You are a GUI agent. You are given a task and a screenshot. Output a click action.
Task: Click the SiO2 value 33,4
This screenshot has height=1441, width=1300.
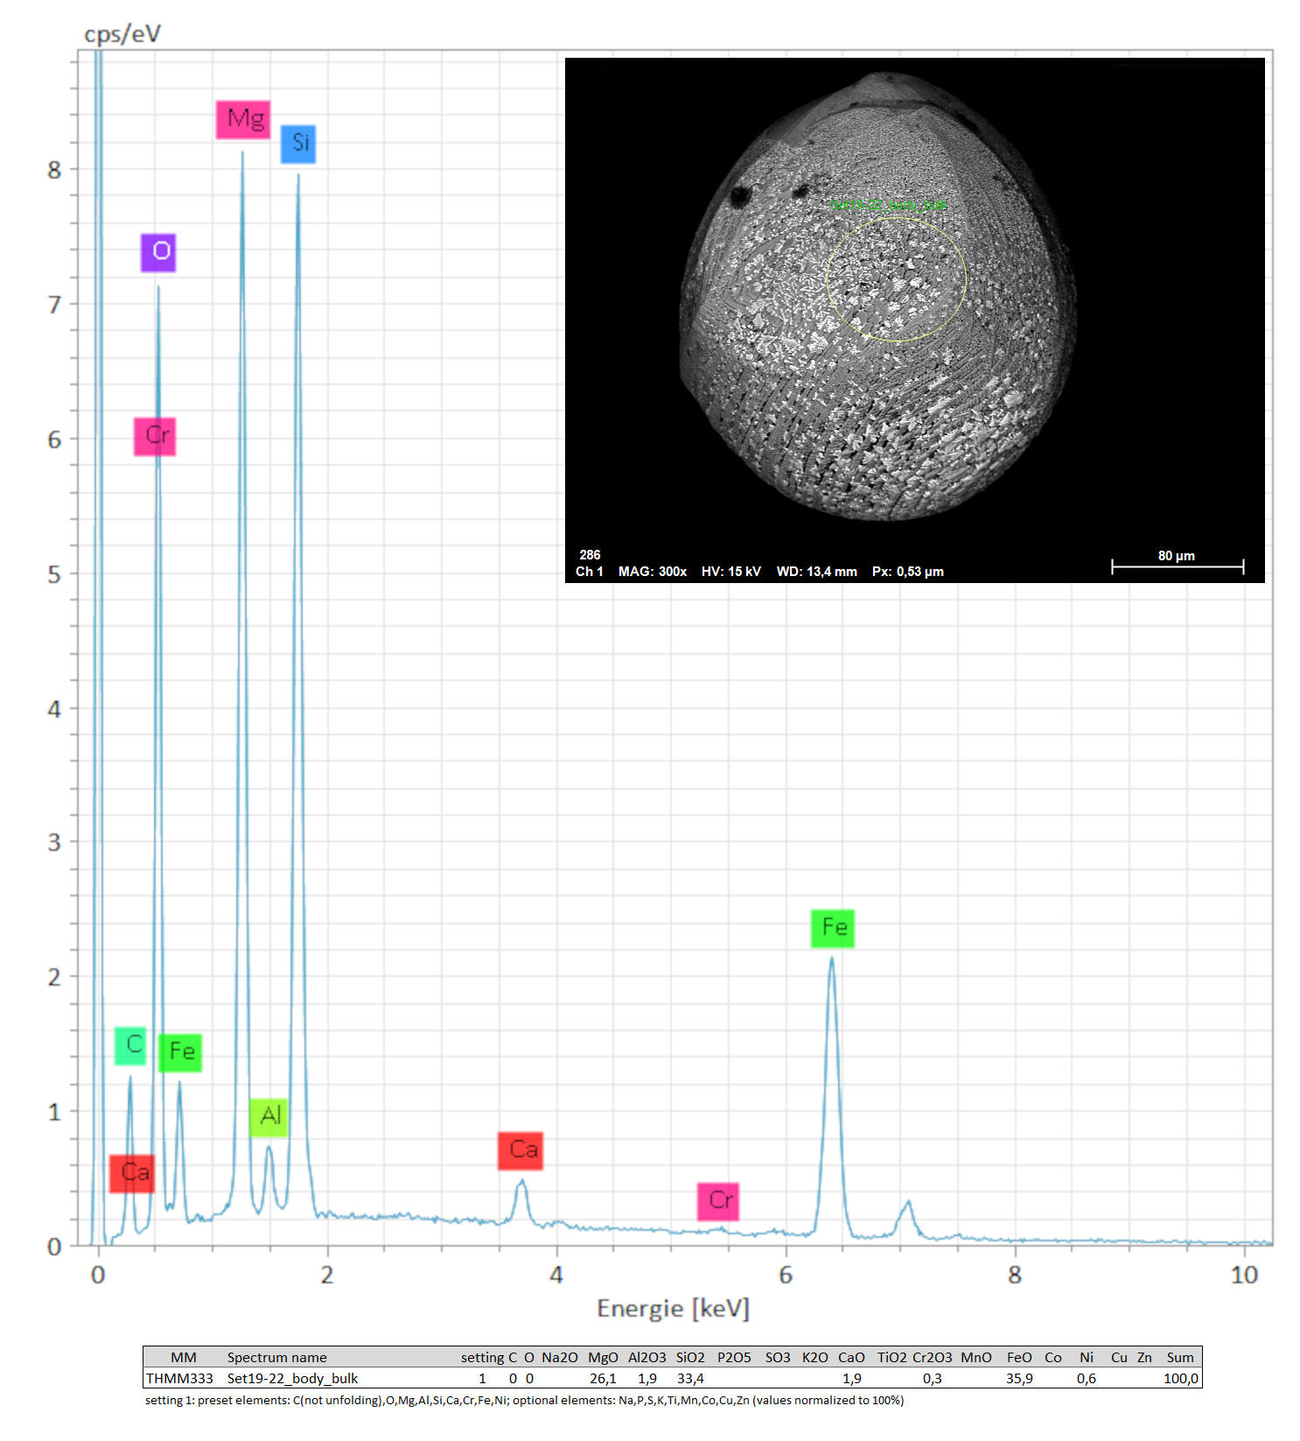click(689, 1379)
